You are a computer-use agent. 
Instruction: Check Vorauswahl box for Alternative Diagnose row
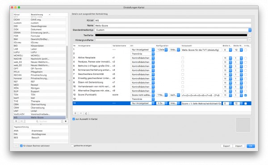point(183,91)
